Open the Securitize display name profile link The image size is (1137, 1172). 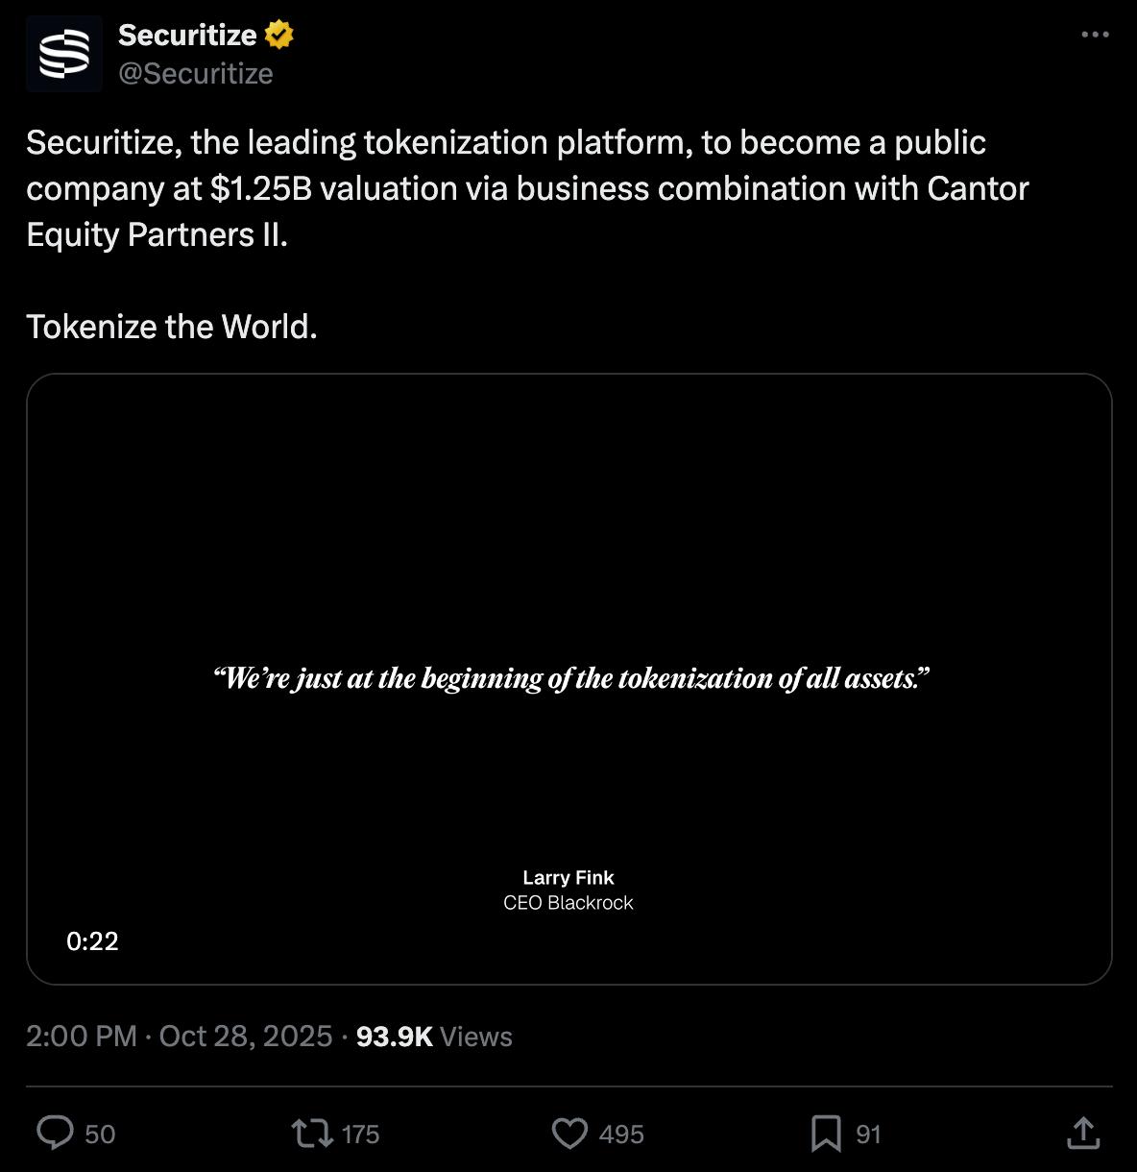(187, 35)
